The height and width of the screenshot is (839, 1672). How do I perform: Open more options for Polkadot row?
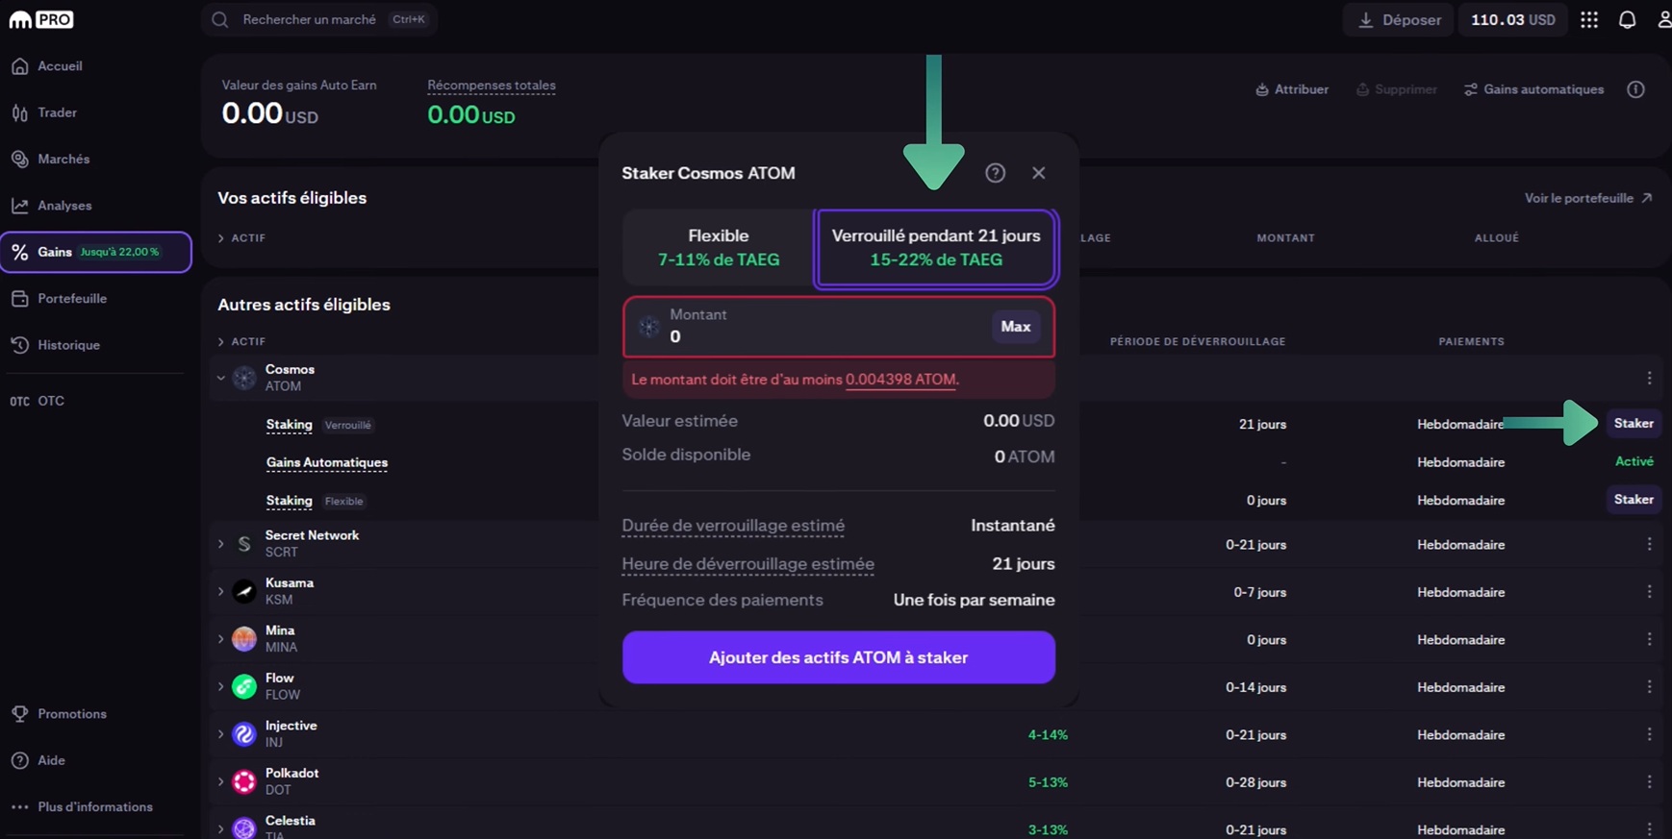click(x=1649, y=781)
